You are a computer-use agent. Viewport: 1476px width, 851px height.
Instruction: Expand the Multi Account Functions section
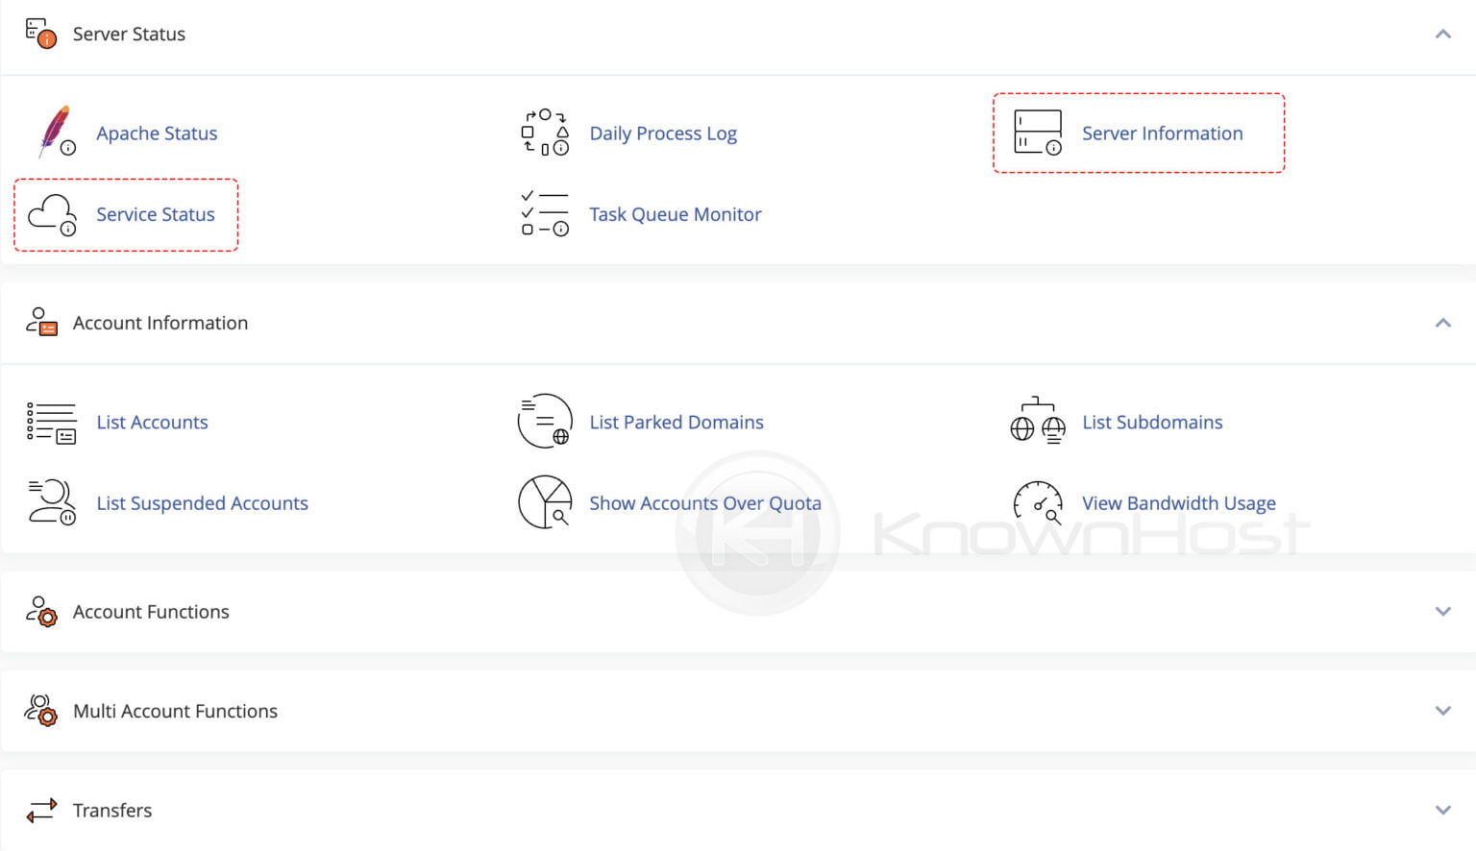(x=1441, y=711)
